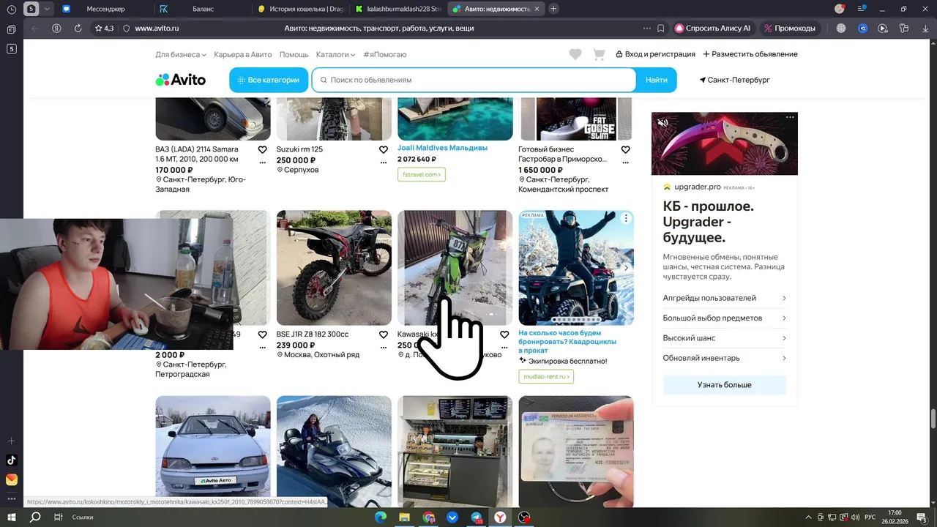Expand the Для бизнеса dropdown

[x=181, y=55]
